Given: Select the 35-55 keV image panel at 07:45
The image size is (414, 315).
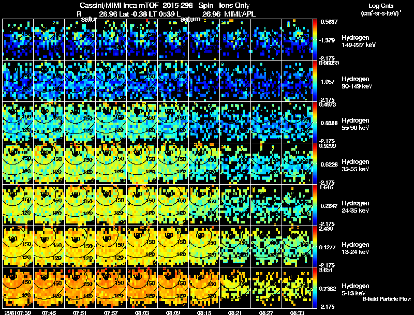Looking at the screenshot, I should [49, 164].
